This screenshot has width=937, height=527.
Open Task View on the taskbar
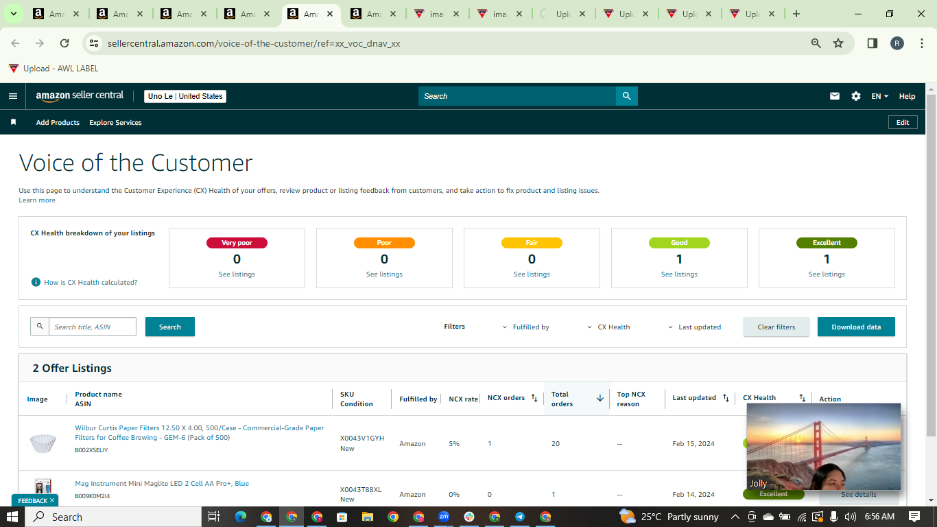(x=213, y=517)
